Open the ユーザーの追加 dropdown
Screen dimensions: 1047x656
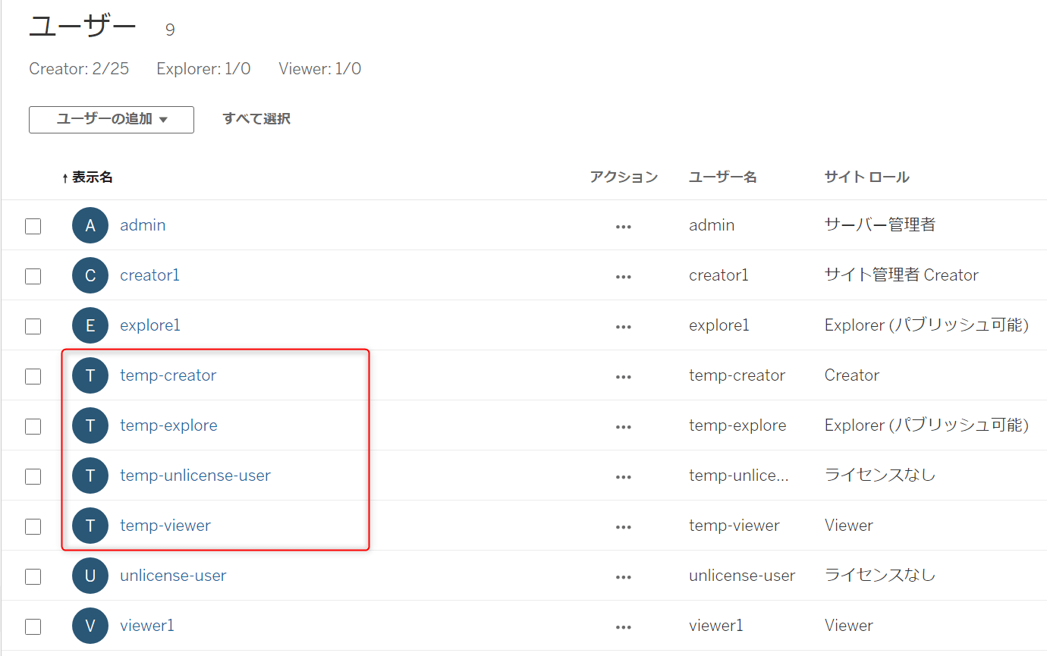pyautogui.click(x=111, y=119)
